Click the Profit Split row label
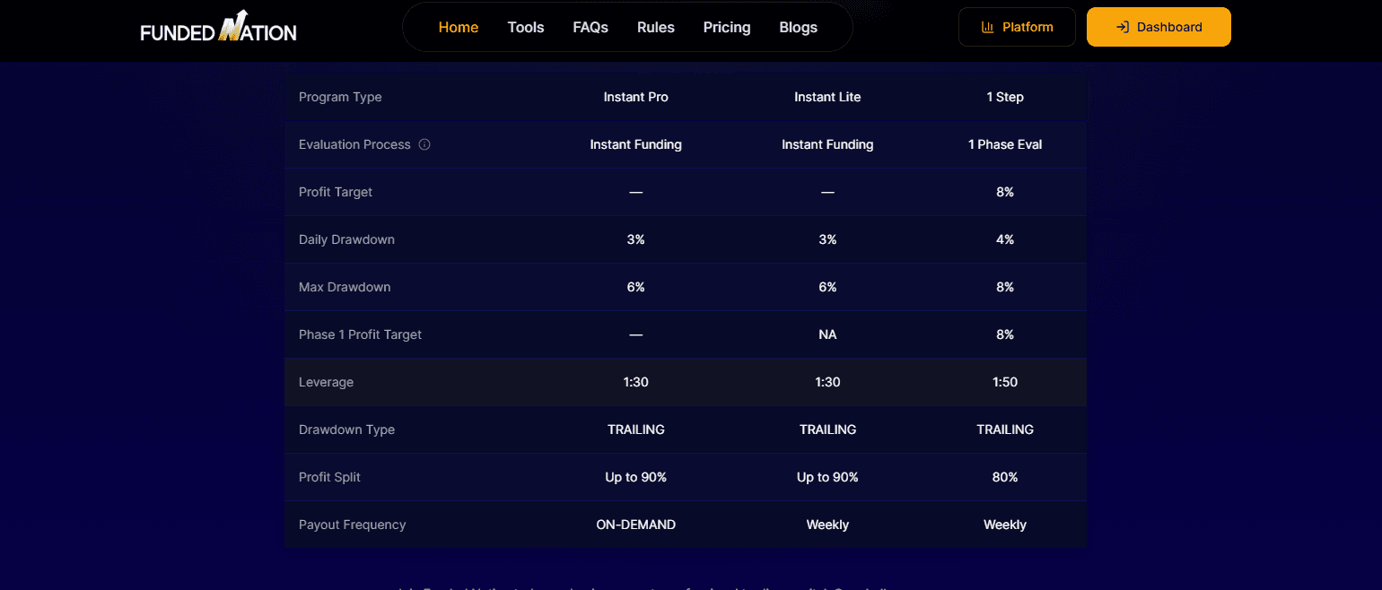This screenshot has width=1382, height=590. tap(329, 477)
